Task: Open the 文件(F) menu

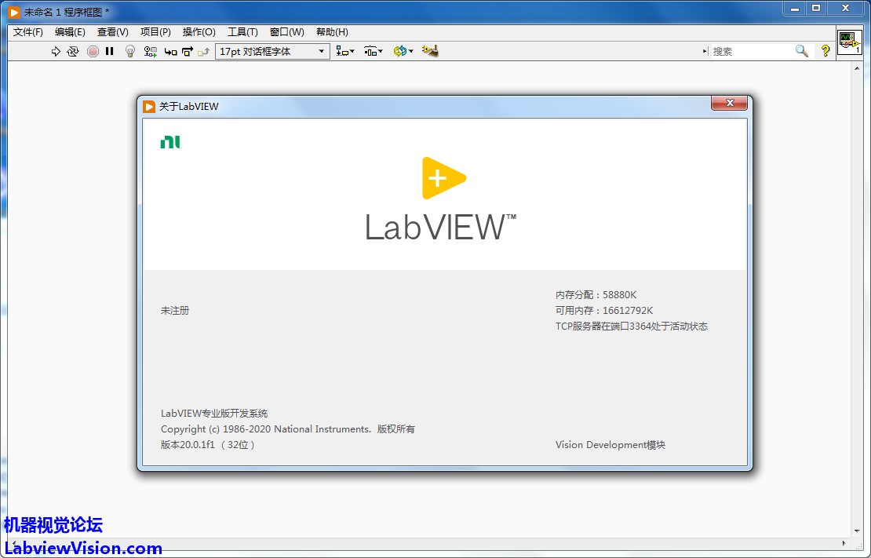Action: [x=28, y=32]
